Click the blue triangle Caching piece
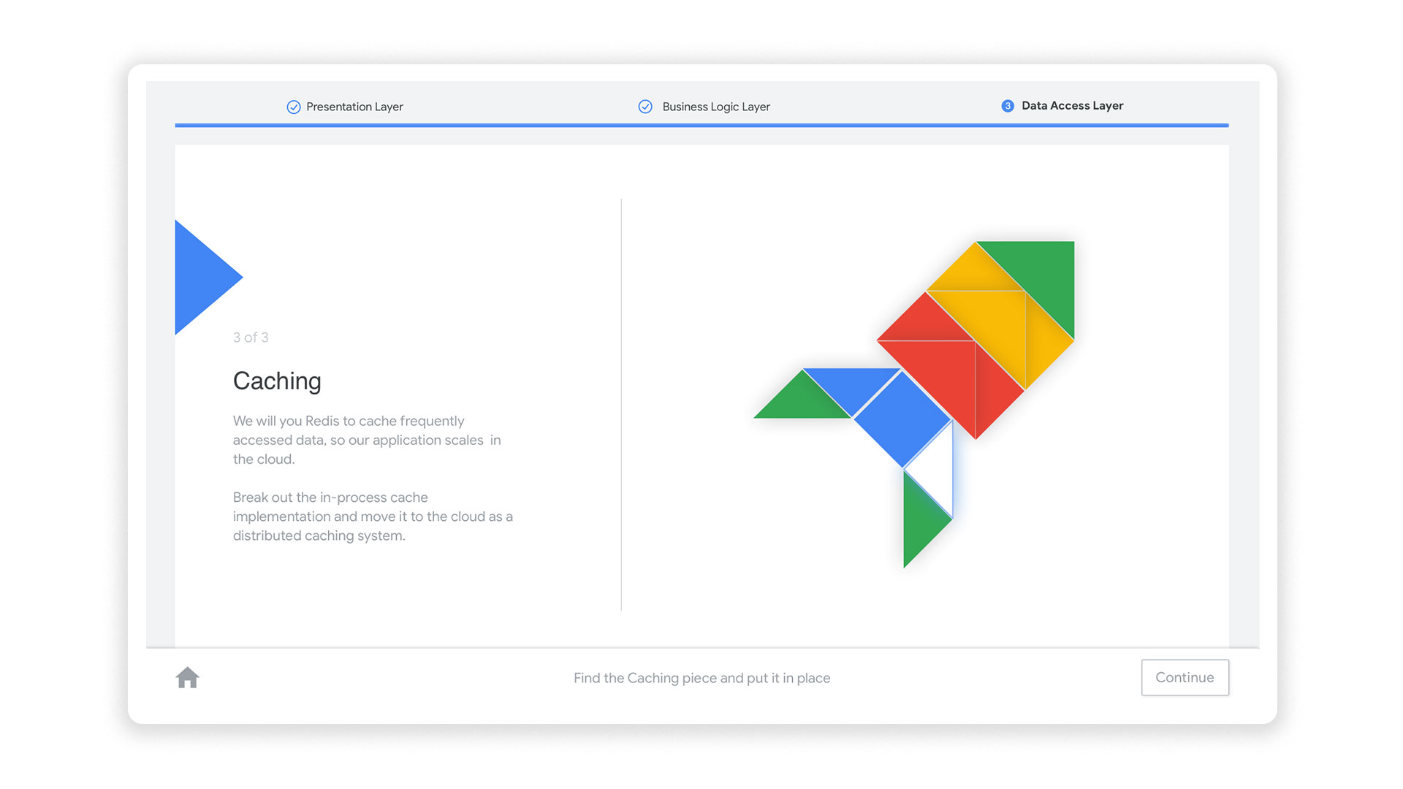Viewport: 1403px width, 789px height. 197,278
